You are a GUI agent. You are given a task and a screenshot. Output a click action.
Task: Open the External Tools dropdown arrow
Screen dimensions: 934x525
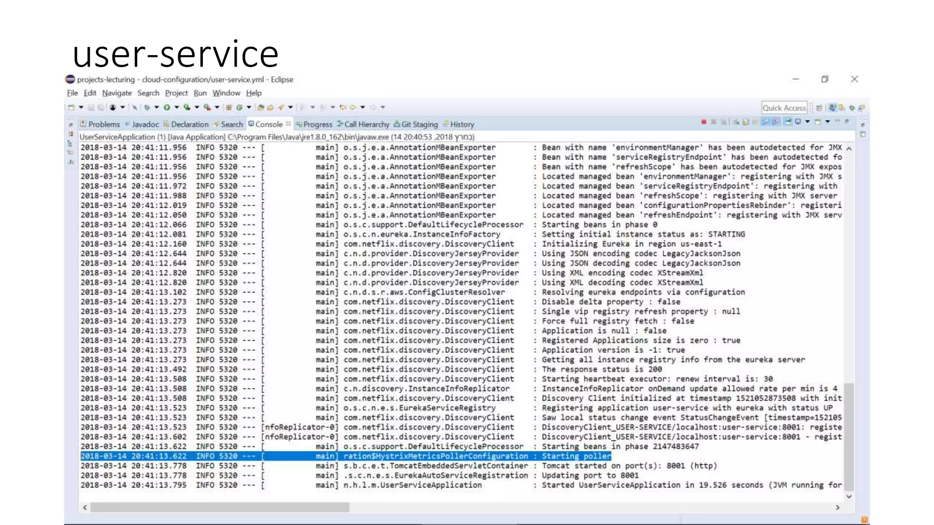pyautogui.click(x=217, y=107)
